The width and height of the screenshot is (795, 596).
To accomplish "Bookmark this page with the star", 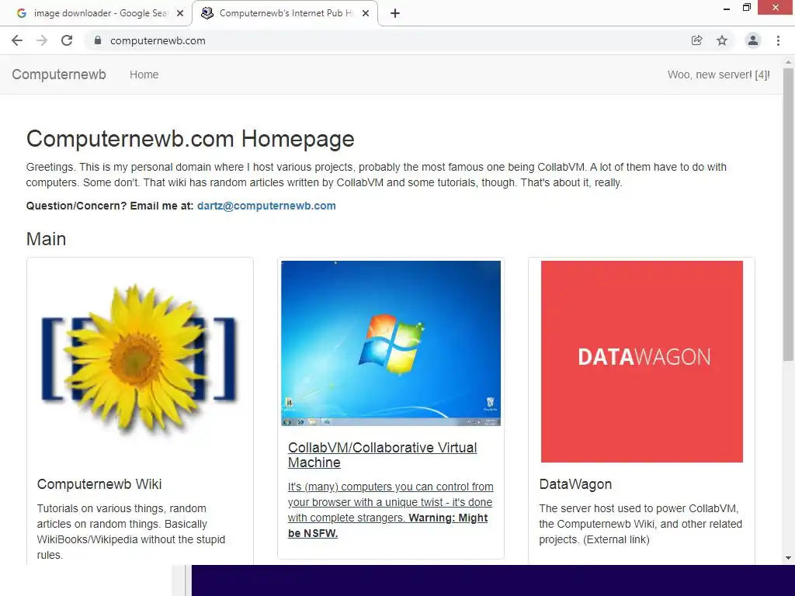I will [x=722, y=40].
